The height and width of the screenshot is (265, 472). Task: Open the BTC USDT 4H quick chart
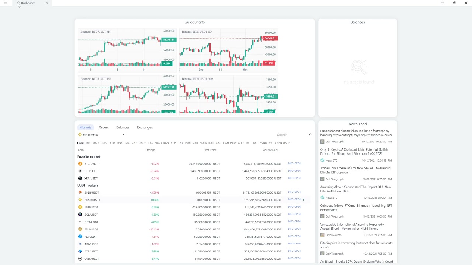tap(127, 51)
